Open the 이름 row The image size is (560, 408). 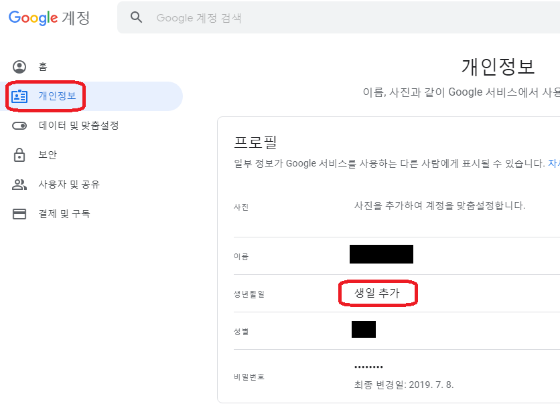(397, 256)
